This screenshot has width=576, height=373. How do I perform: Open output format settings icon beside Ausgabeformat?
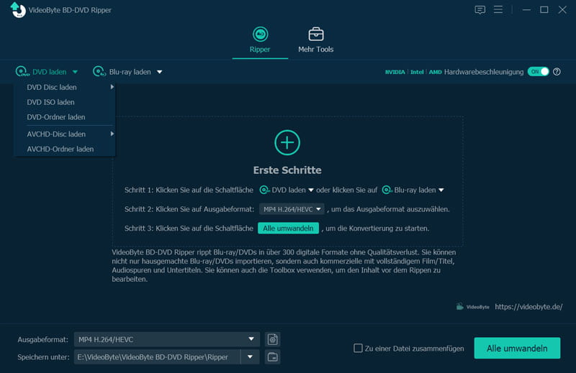pos(272,339)
